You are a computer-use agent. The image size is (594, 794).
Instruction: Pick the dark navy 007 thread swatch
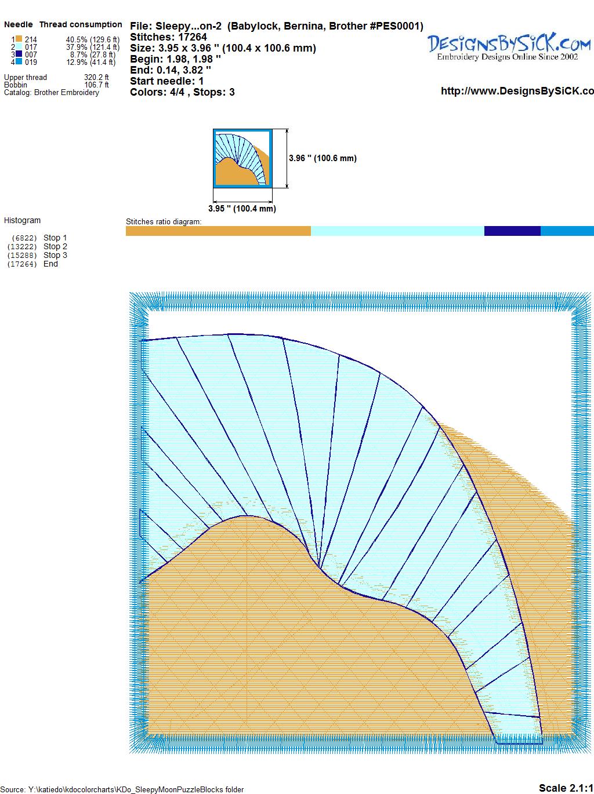point(19,54)
